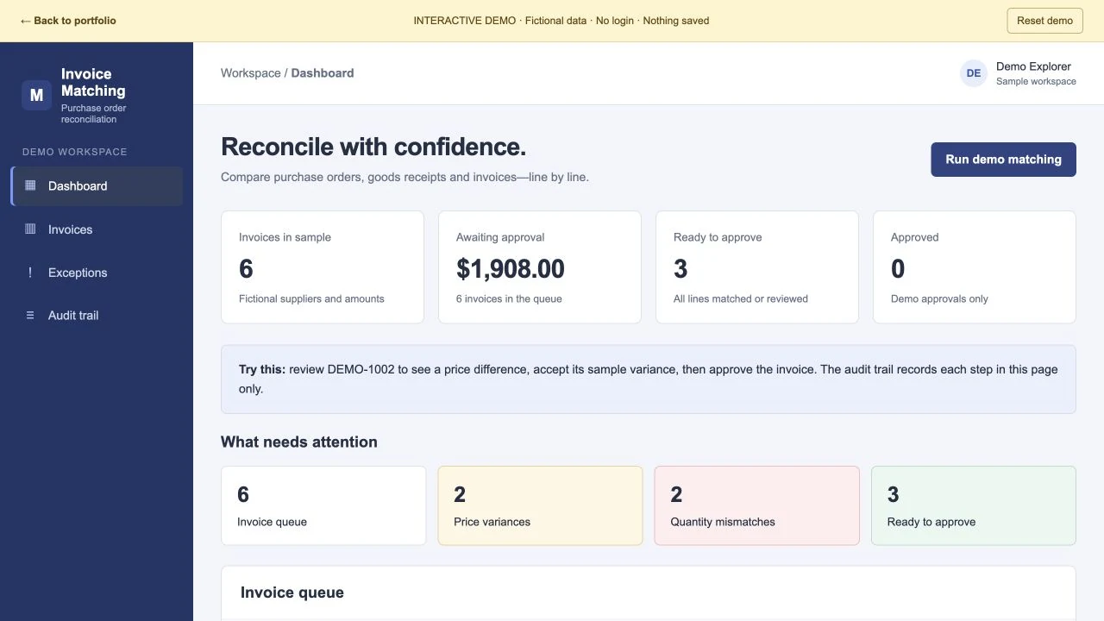The image size is (1104, 621).
Task: Go to Invoices in the sidebar
Action: pos(97,229)
